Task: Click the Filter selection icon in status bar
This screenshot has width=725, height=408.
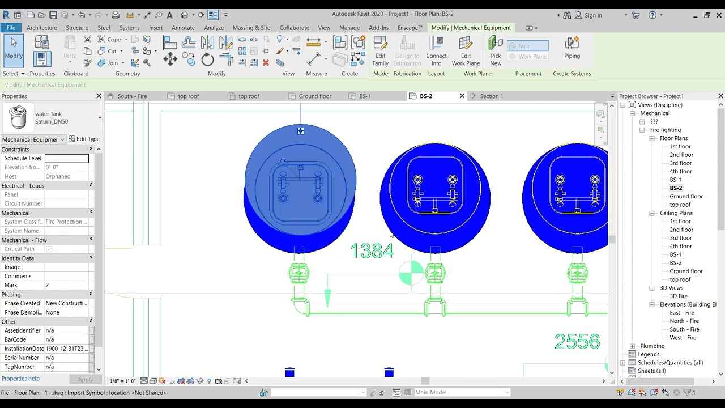Action: point(688,392)
